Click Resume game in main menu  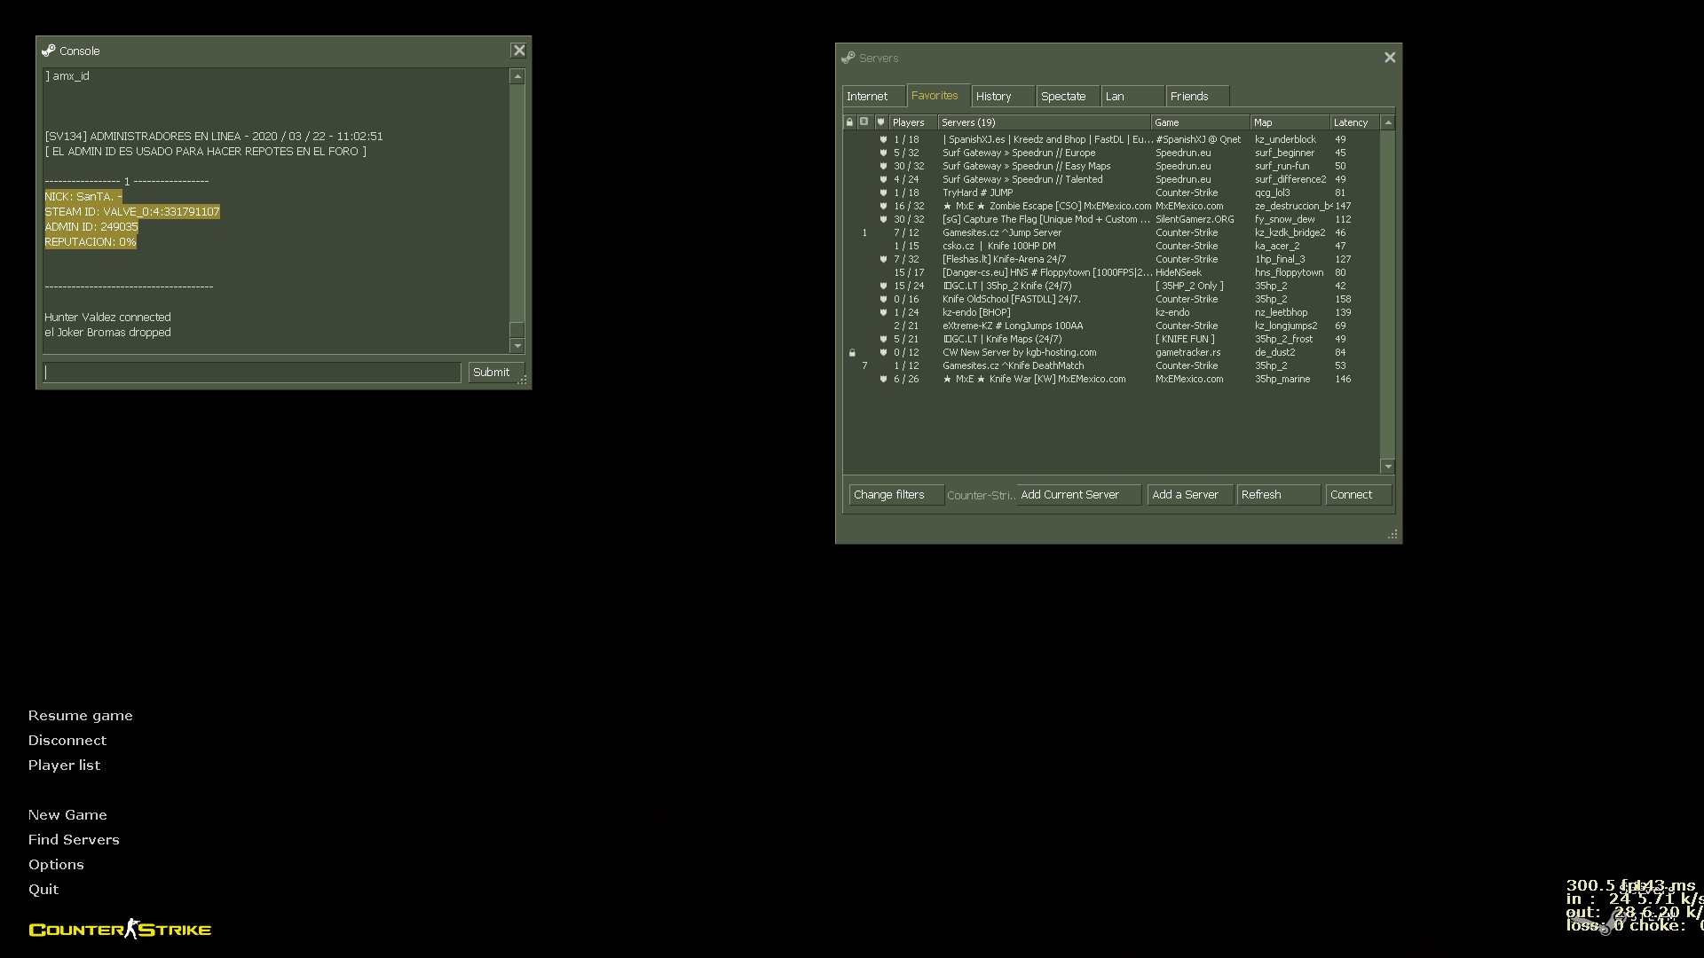tap(81, 716)
